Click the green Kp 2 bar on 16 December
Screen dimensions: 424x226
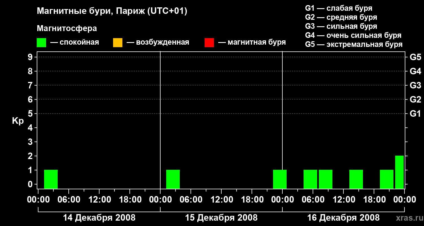point(399,172)
